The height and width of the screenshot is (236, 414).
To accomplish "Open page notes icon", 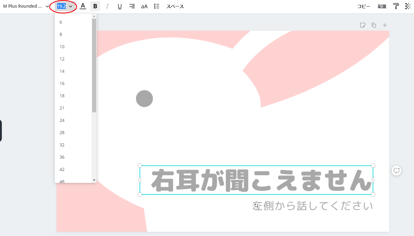I will pyautogui.click(x=363, y=25).
